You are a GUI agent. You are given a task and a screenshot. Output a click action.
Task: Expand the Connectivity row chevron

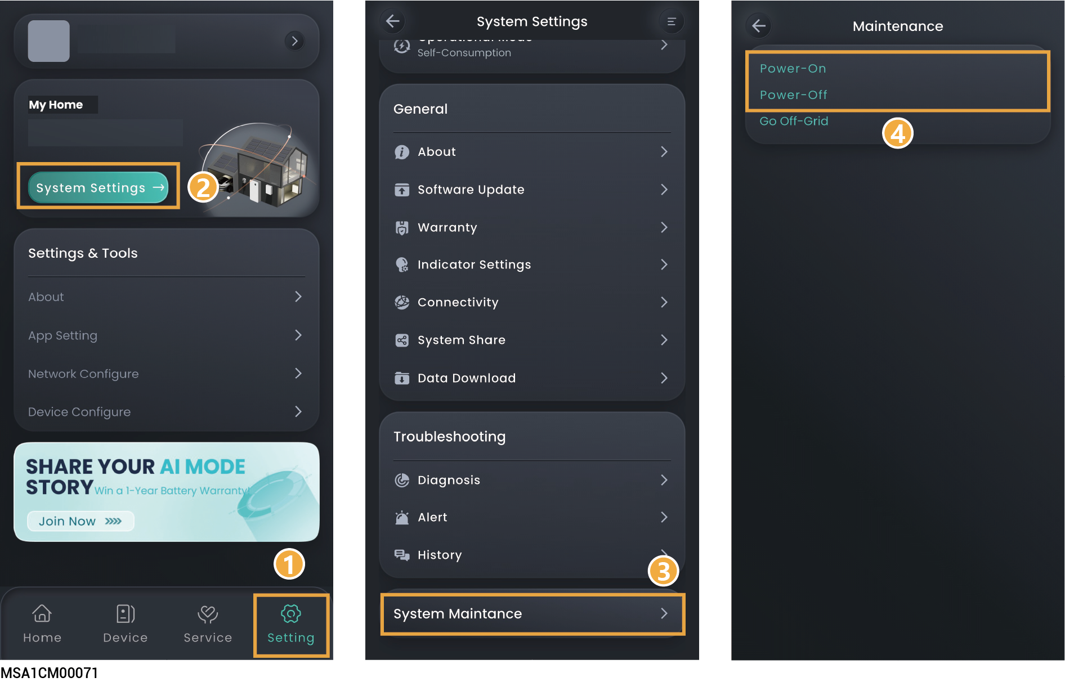pos(664,302)
